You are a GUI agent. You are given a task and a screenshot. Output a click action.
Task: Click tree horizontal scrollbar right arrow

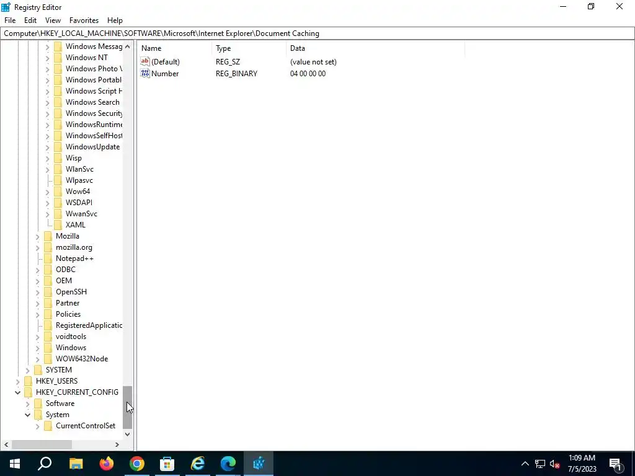click(x=117, y=444)
